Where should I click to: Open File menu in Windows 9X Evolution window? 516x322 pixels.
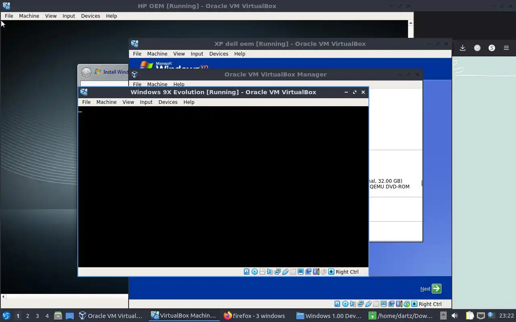point(86,102)
